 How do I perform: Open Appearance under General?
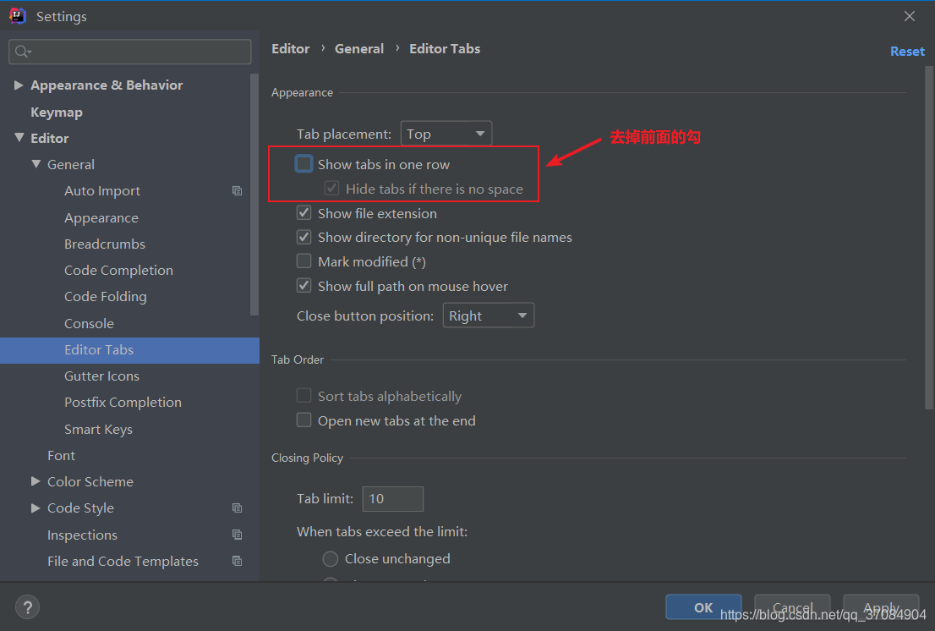tap(101, 217)
